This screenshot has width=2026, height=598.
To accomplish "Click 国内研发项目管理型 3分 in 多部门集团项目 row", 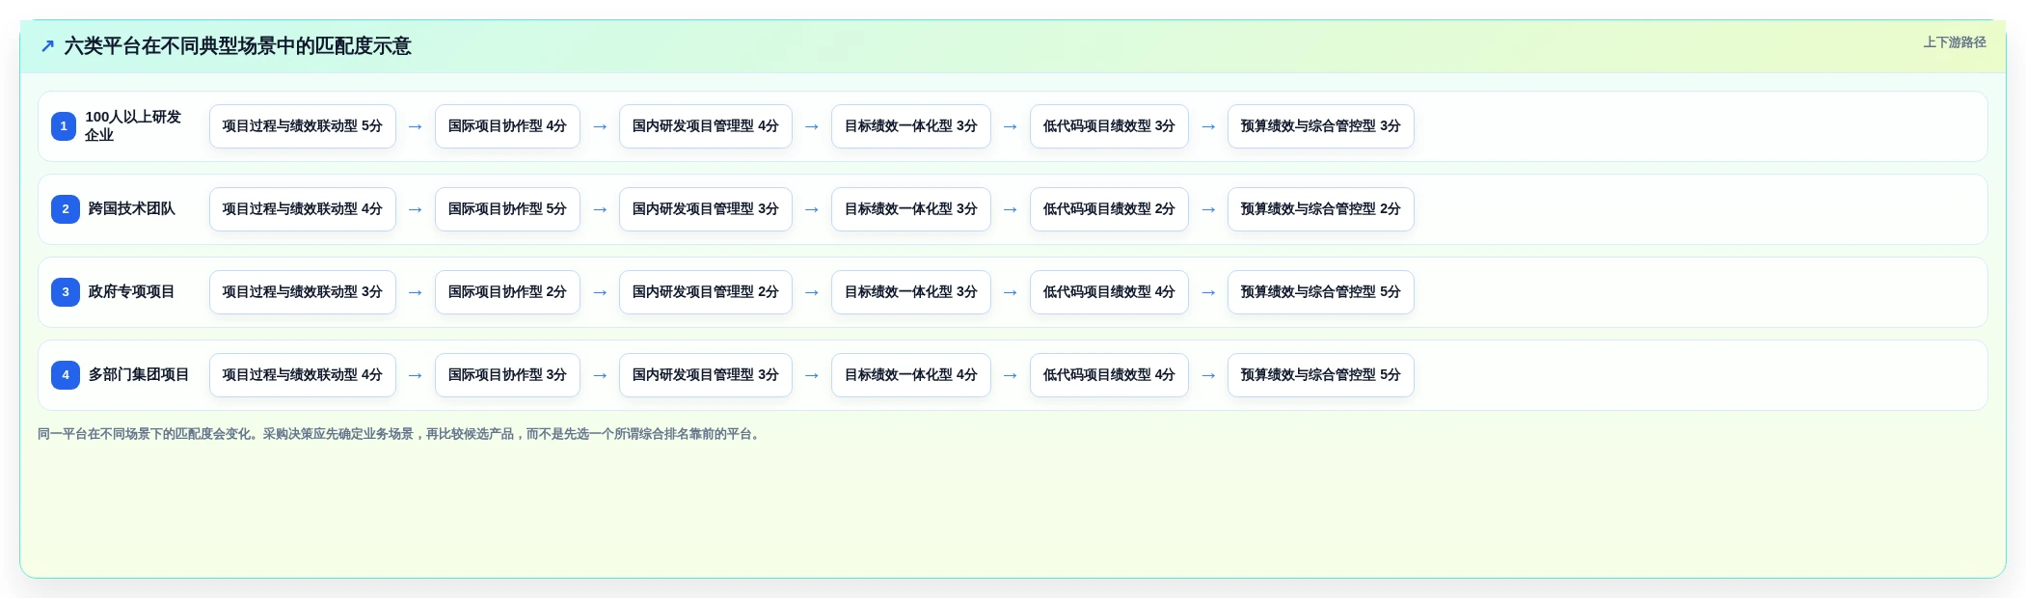I will click(x=706, y=375).
